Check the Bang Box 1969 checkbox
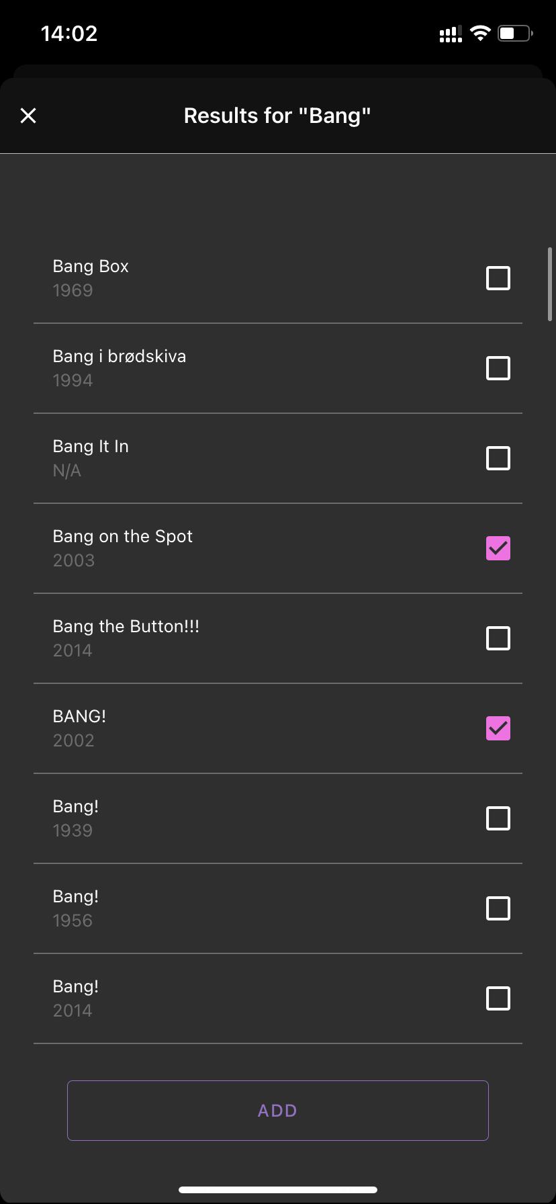Viewport: 556px width, 1204px height. click(498, 278)
